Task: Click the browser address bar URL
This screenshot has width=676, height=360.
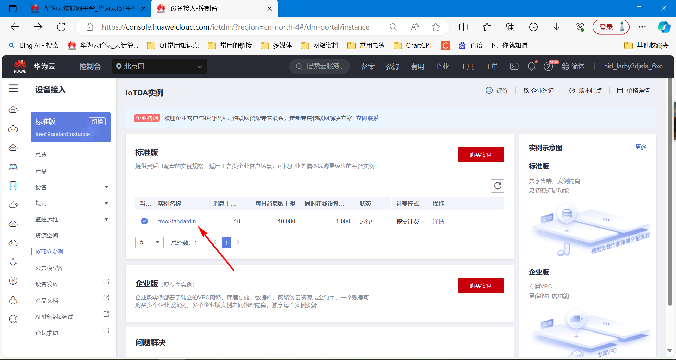Action: pyautogui.click(x=236, y=27)
